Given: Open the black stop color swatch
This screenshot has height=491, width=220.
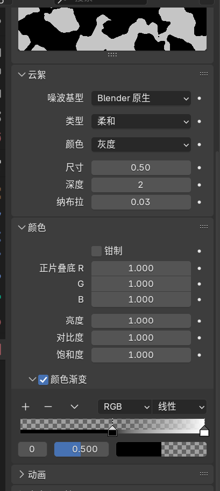Looking at the screenshot, I should click(161, 450).
